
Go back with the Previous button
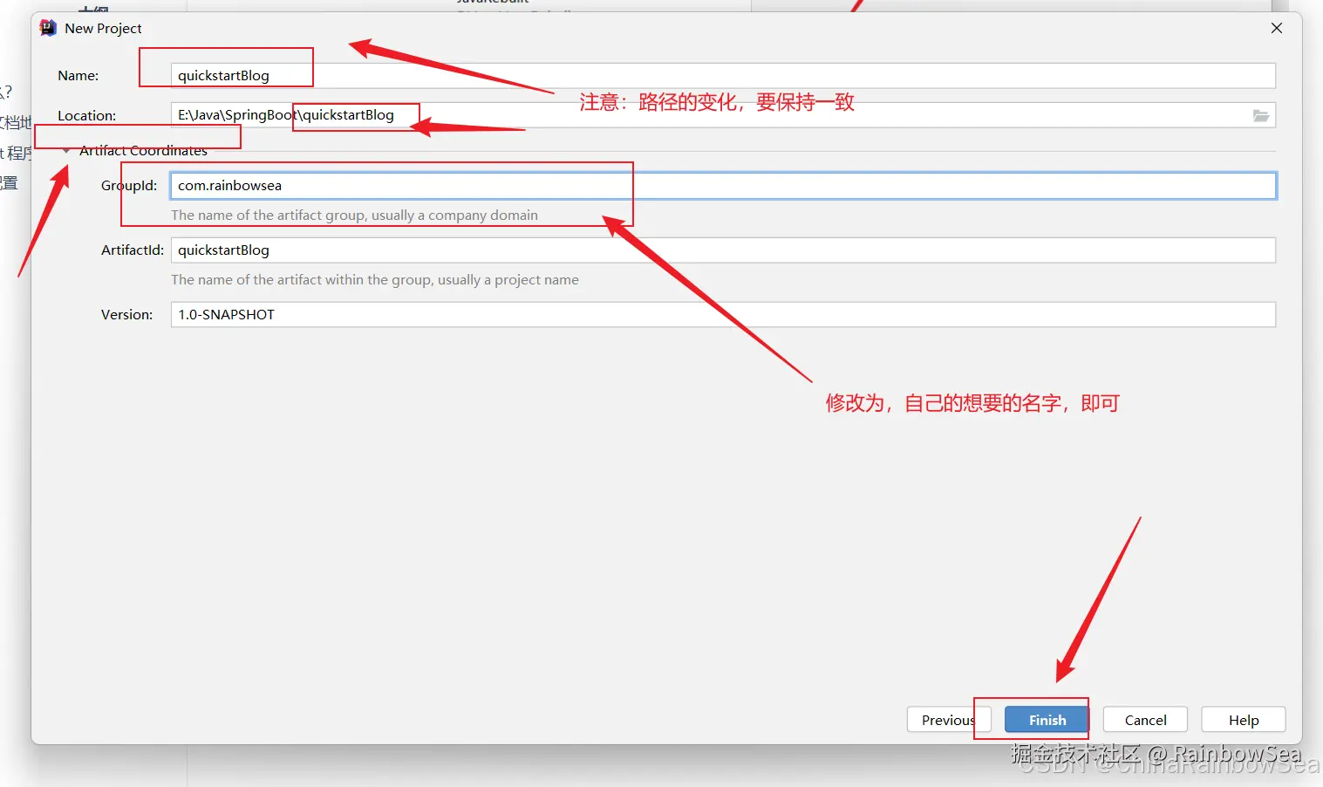[x=949, y=720]
